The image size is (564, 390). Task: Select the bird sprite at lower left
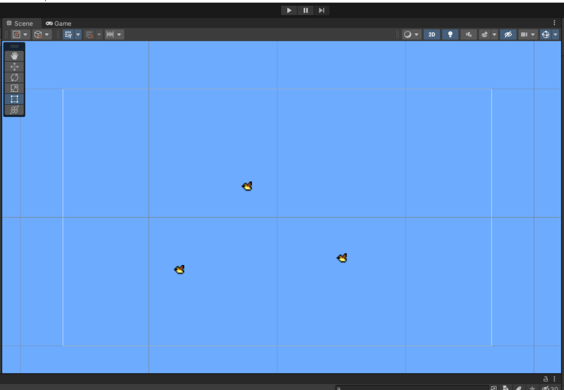click(179, 270)
